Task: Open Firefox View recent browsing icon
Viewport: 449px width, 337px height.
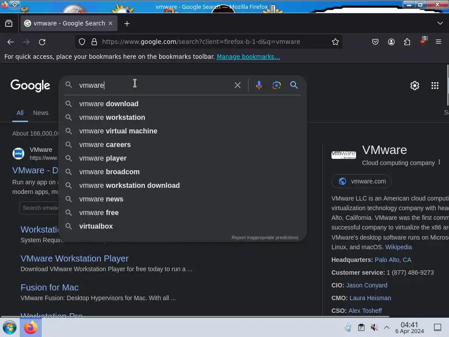Action: (x=9, y=24)
